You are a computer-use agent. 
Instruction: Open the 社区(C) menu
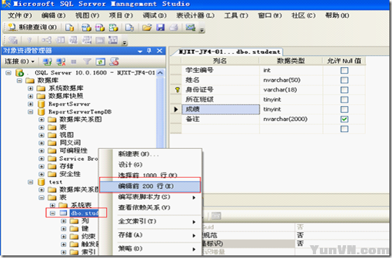pyautogui.click(x=303, y=15)
